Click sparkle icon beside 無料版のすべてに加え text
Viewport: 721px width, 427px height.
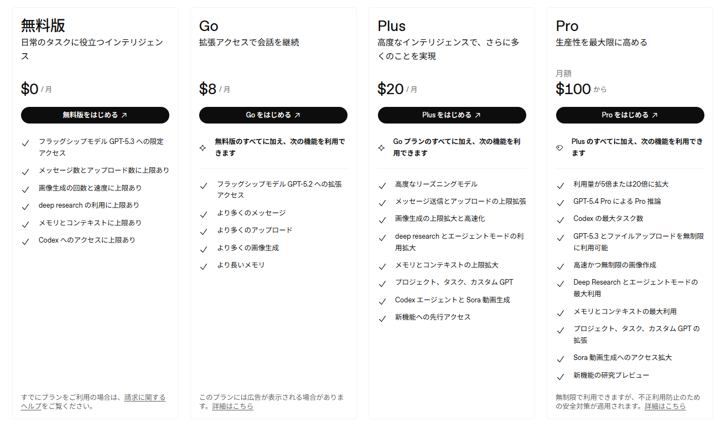pos(203,148)
